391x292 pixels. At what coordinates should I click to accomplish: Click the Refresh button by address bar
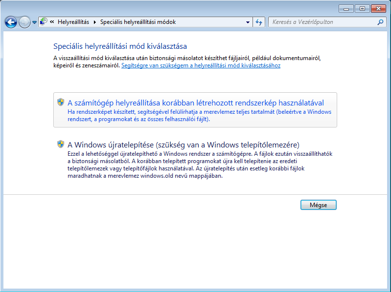click(259, 22)
